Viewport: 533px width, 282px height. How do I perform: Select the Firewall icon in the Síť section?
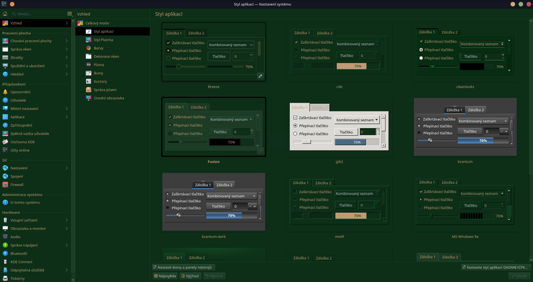(x=5, y=185)
